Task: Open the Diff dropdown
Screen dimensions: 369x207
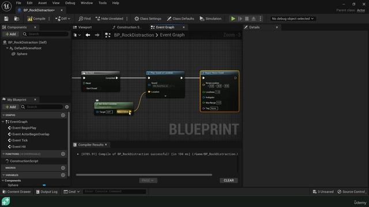Action: (x=63, y=18)
